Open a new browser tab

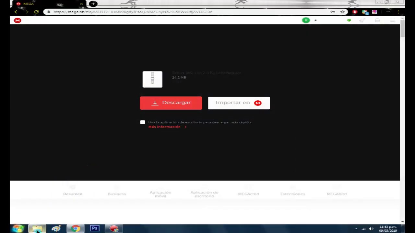(93, 4)
